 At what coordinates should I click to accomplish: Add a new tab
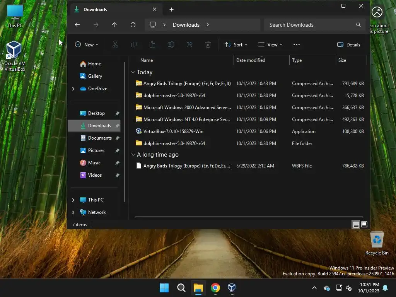[171, 10]
